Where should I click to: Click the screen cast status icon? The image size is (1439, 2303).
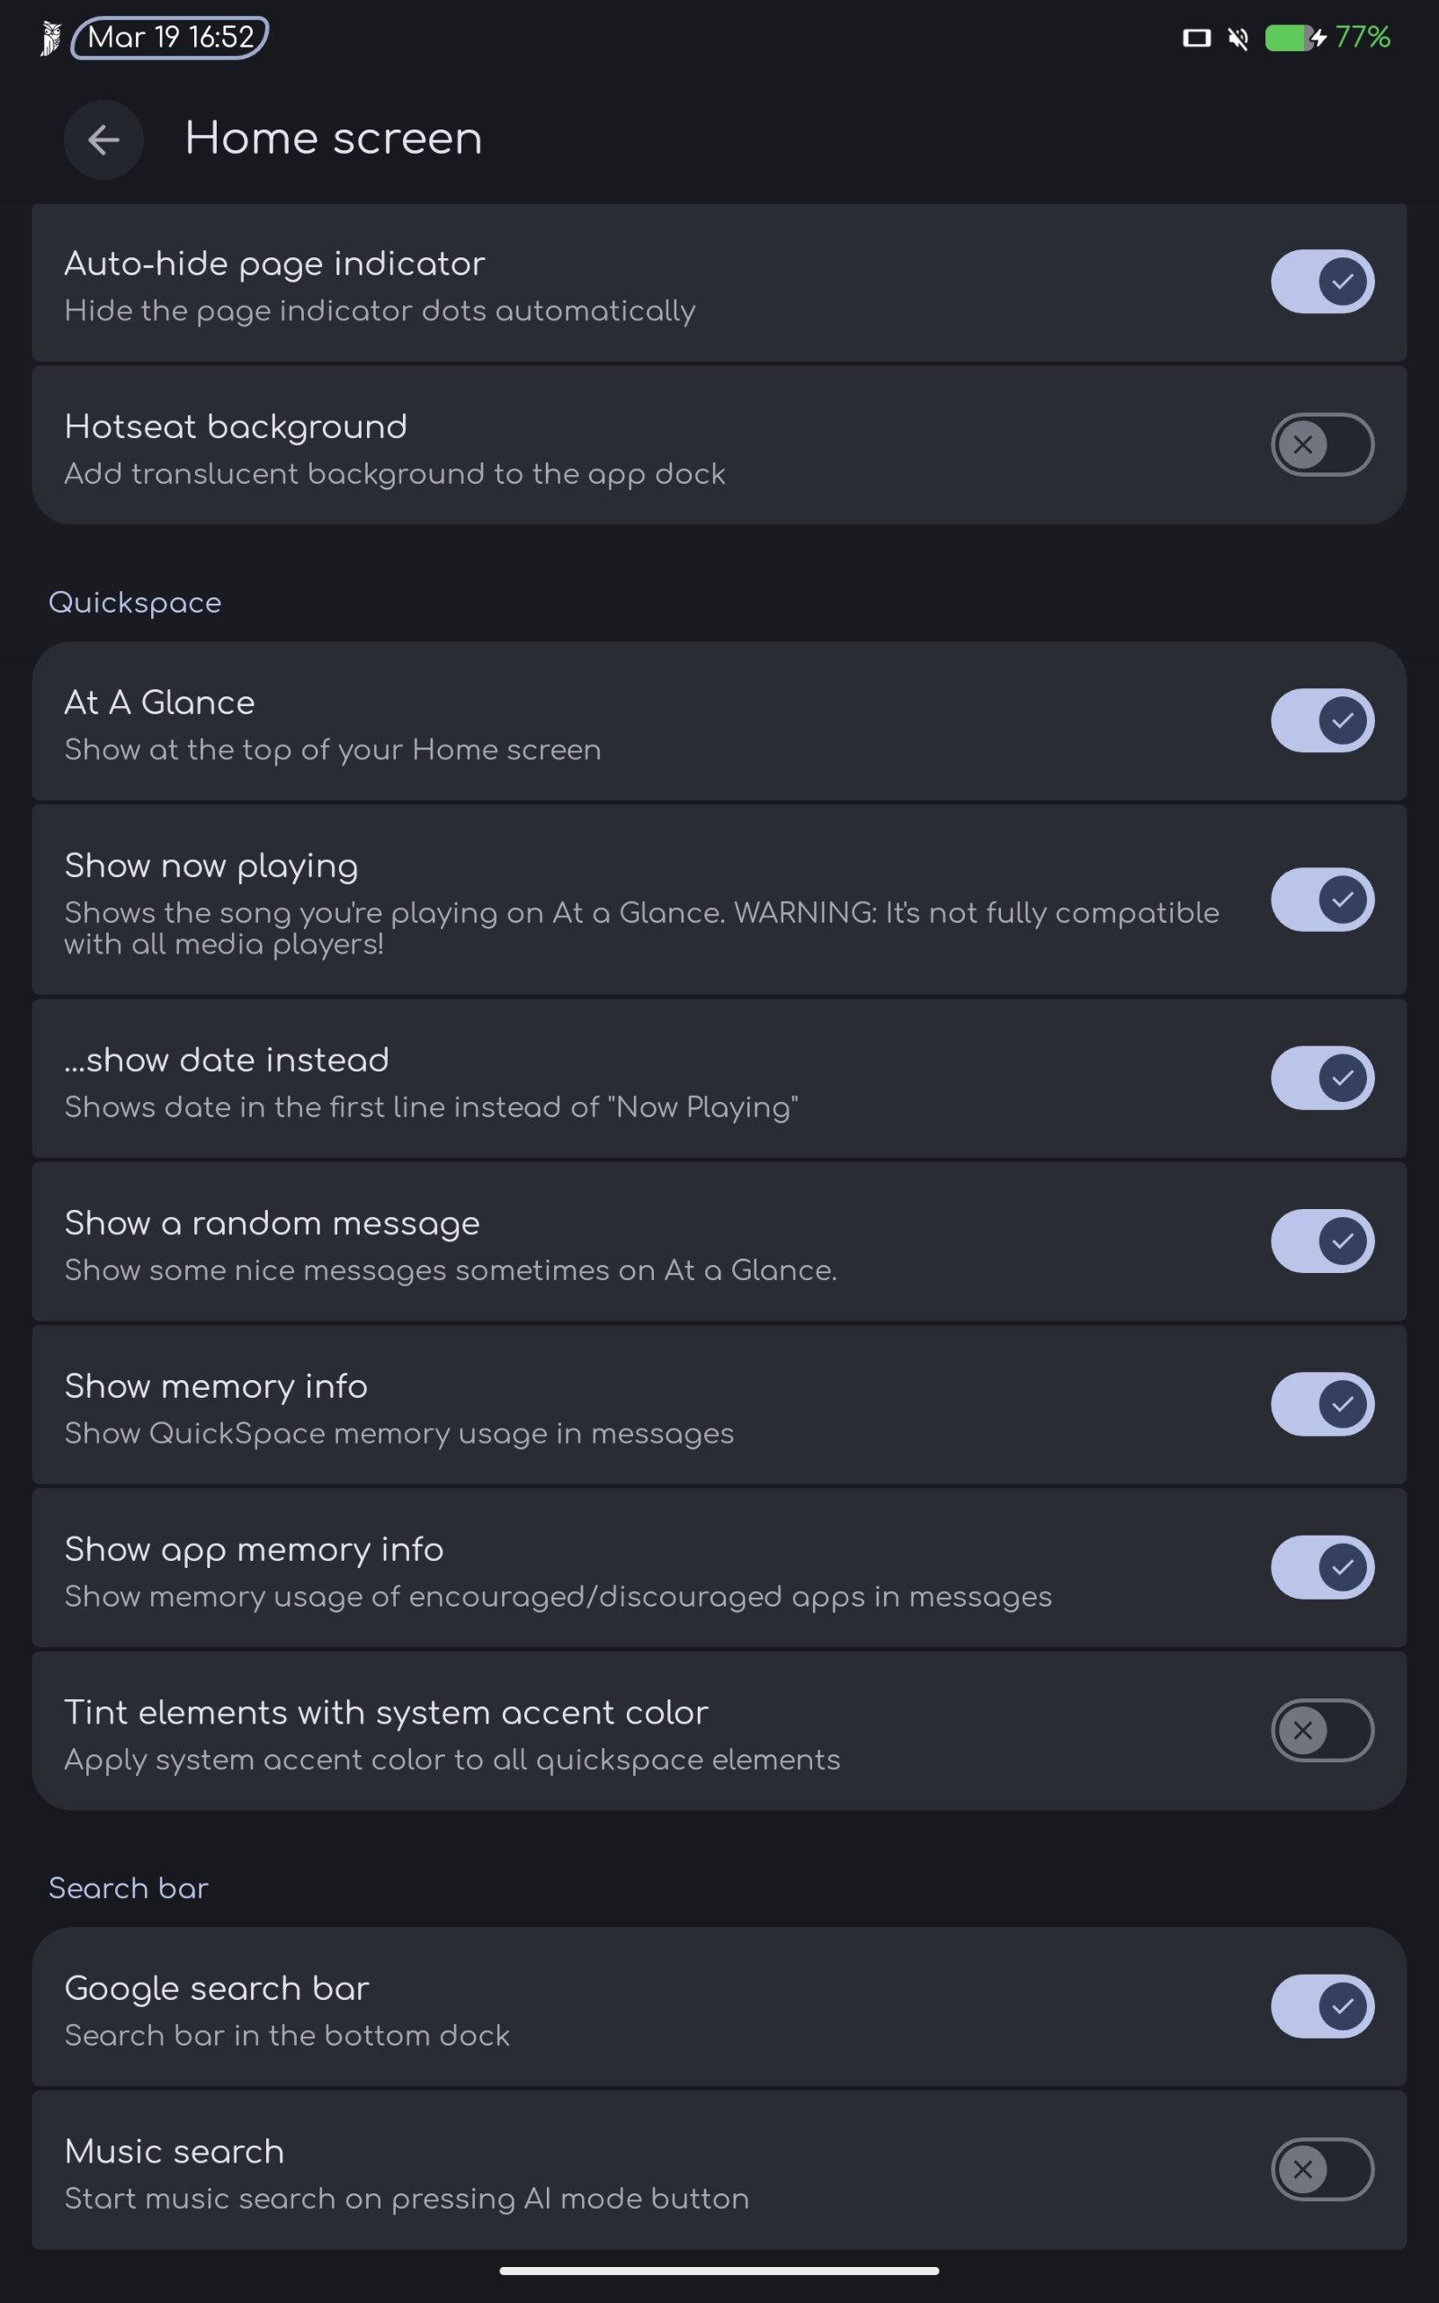point(1195,38)
